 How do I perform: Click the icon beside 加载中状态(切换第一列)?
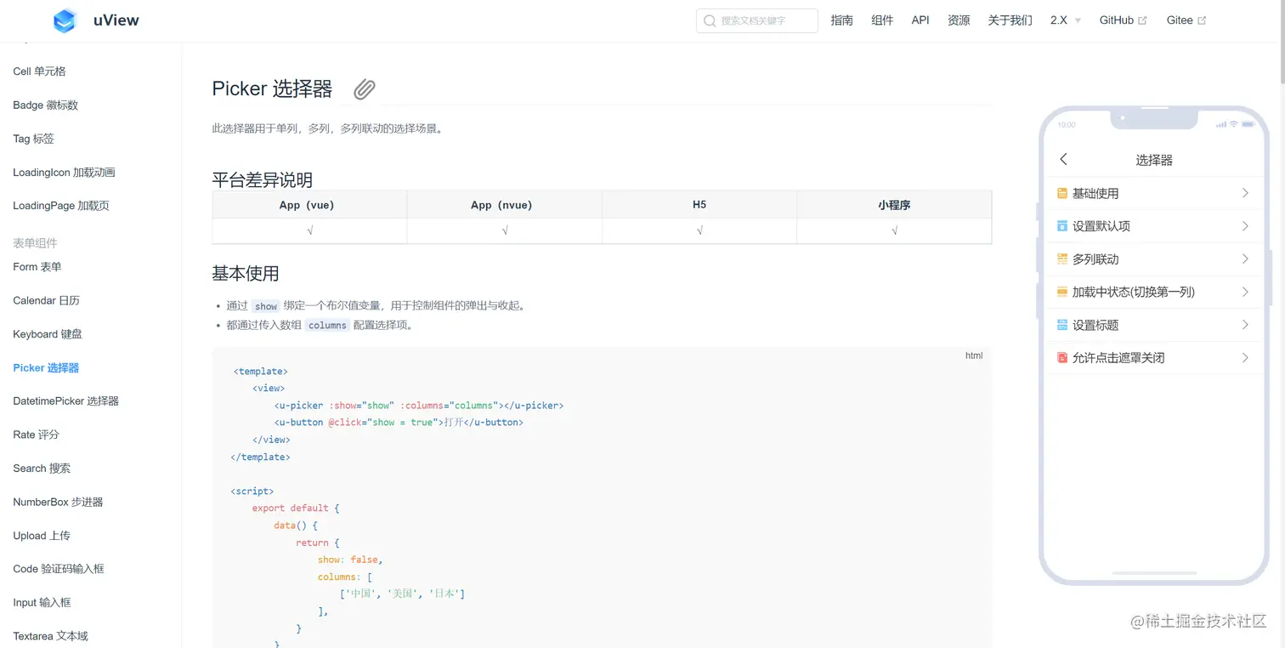pyautogui.click(x=1061, y=291)
